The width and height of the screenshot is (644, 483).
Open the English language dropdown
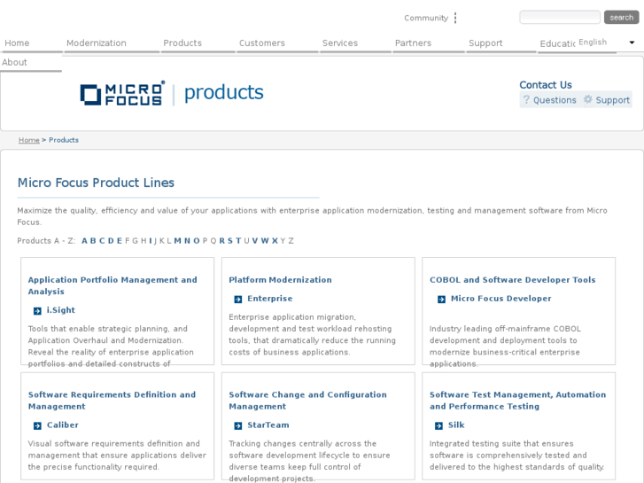607,43
